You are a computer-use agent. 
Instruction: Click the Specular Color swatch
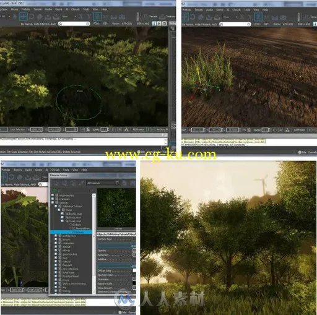click(x=134, y=275)
